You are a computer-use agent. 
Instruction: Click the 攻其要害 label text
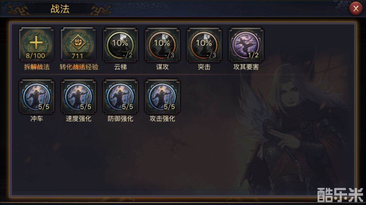click(x=246, y=67)
